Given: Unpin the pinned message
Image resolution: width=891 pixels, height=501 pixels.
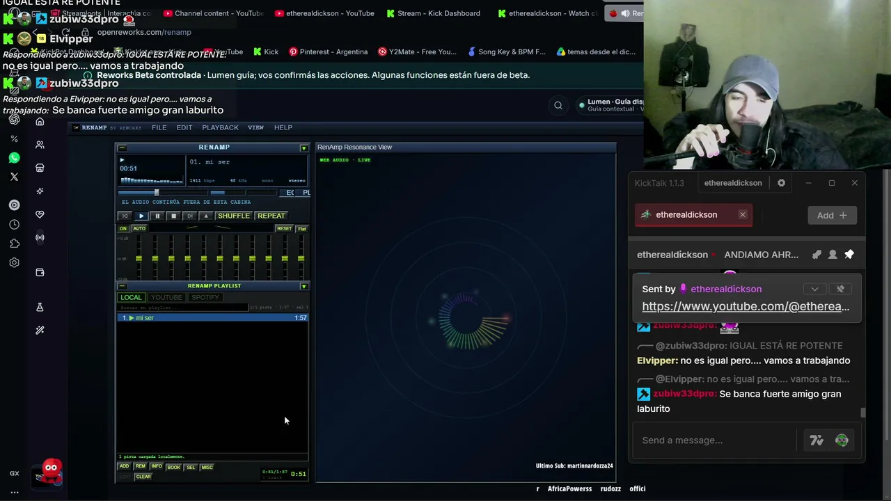Looking at the screenshot, I should point(840,289).
